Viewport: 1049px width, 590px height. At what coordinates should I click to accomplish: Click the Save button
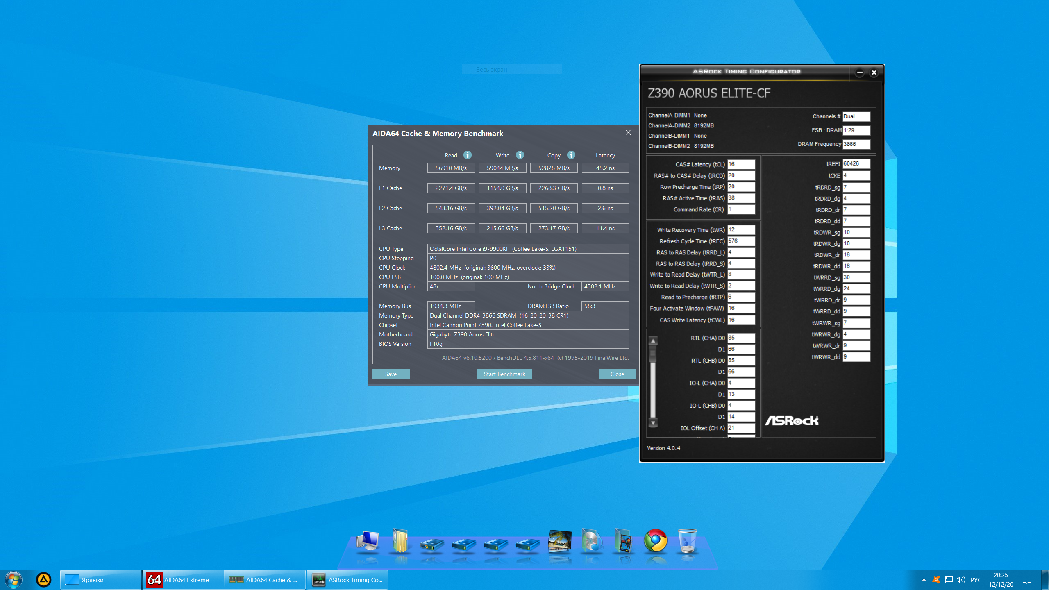391,374
